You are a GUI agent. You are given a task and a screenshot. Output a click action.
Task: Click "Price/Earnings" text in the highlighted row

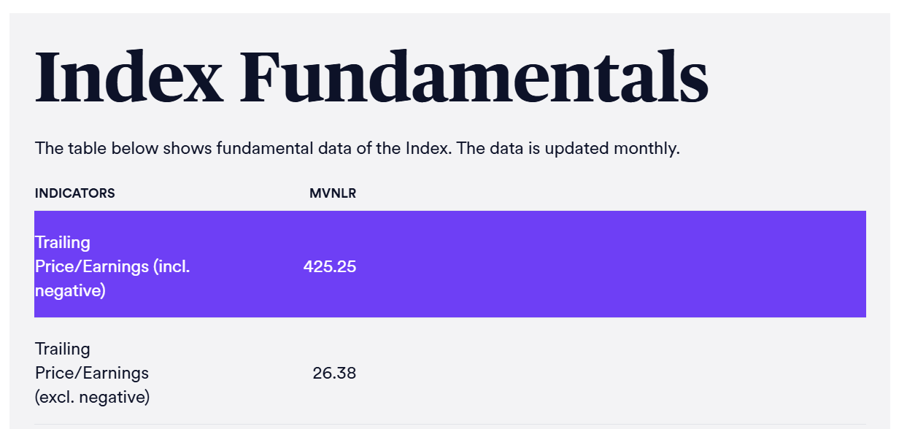point(92,267)
